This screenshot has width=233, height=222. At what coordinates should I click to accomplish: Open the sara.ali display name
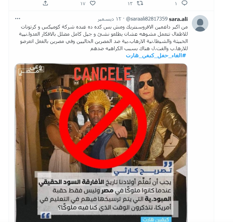click(178, 19)
